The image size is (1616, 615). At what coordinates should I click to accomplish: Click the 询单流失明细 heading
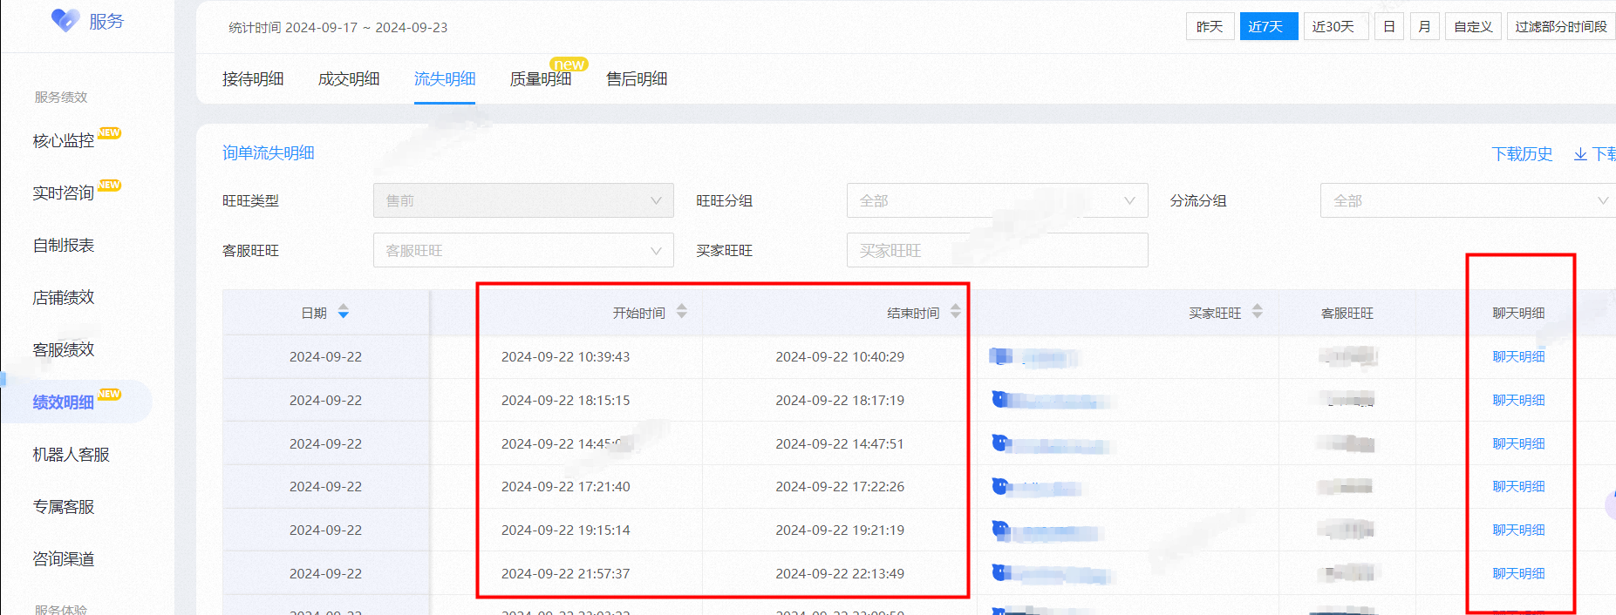(x=268, y=152)
